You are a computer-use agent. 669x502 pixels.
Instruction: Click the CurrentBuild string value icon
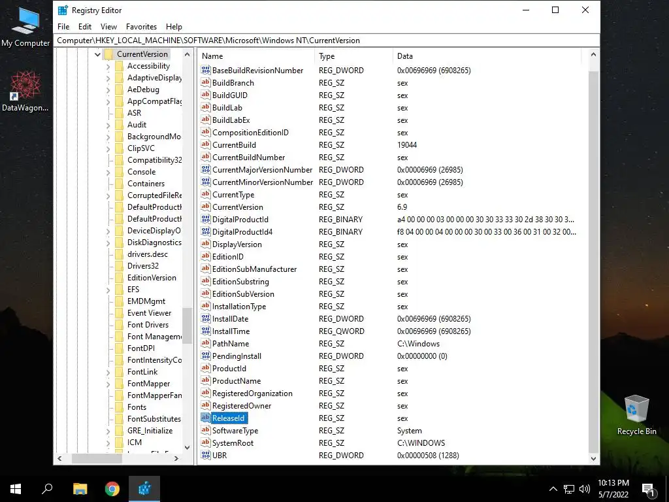coord(206,144)
